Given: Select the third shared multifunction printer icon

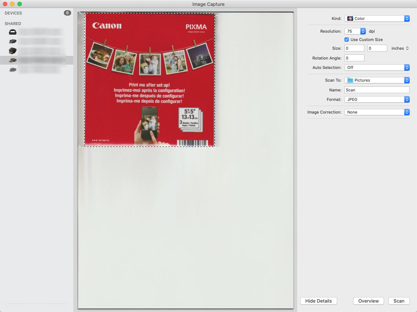Looking at the screenshot, I should 12,50.
